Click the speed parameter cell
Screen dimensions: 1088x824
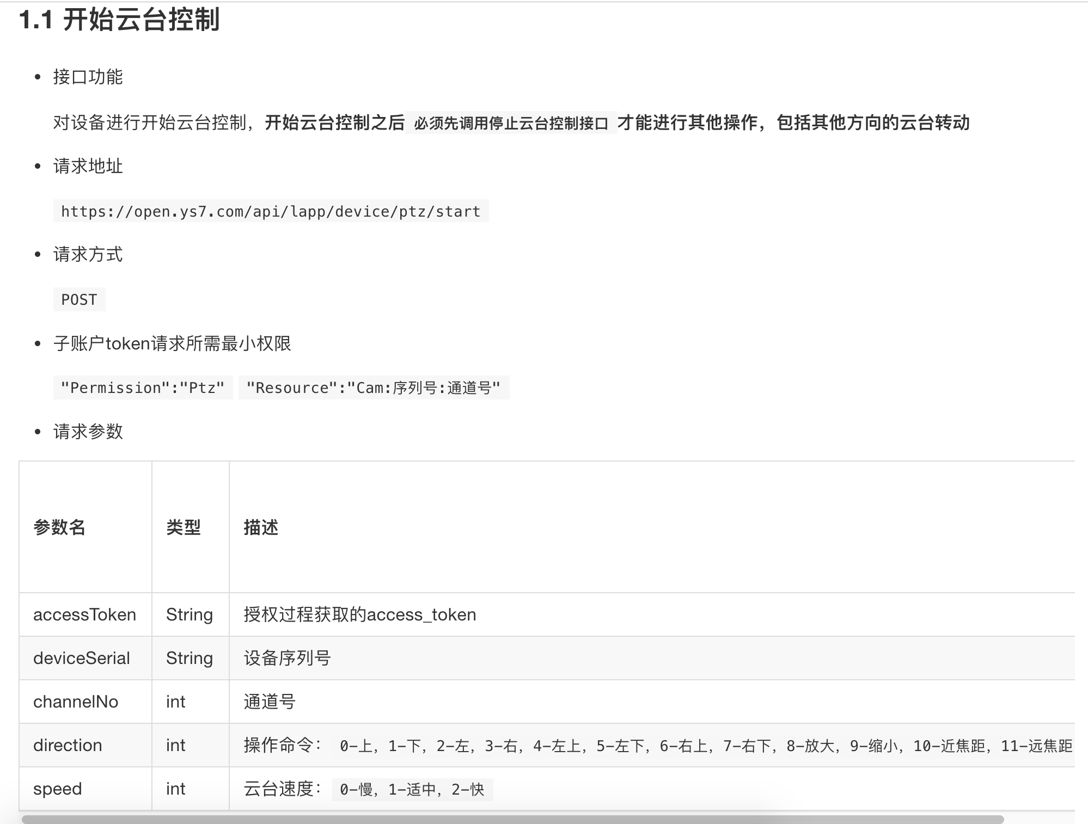[85, 789]
